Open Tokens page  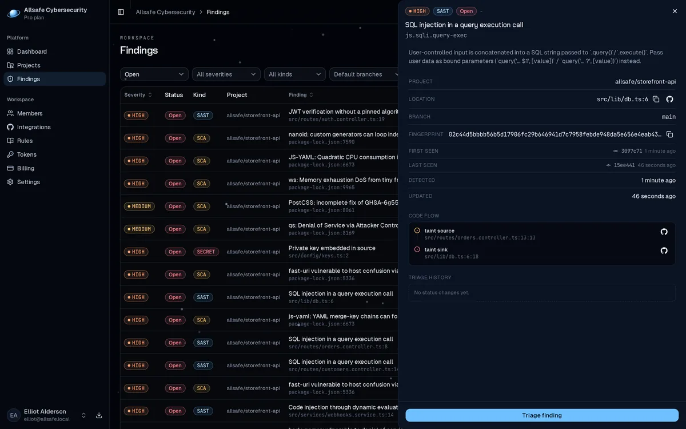[54, 154]
